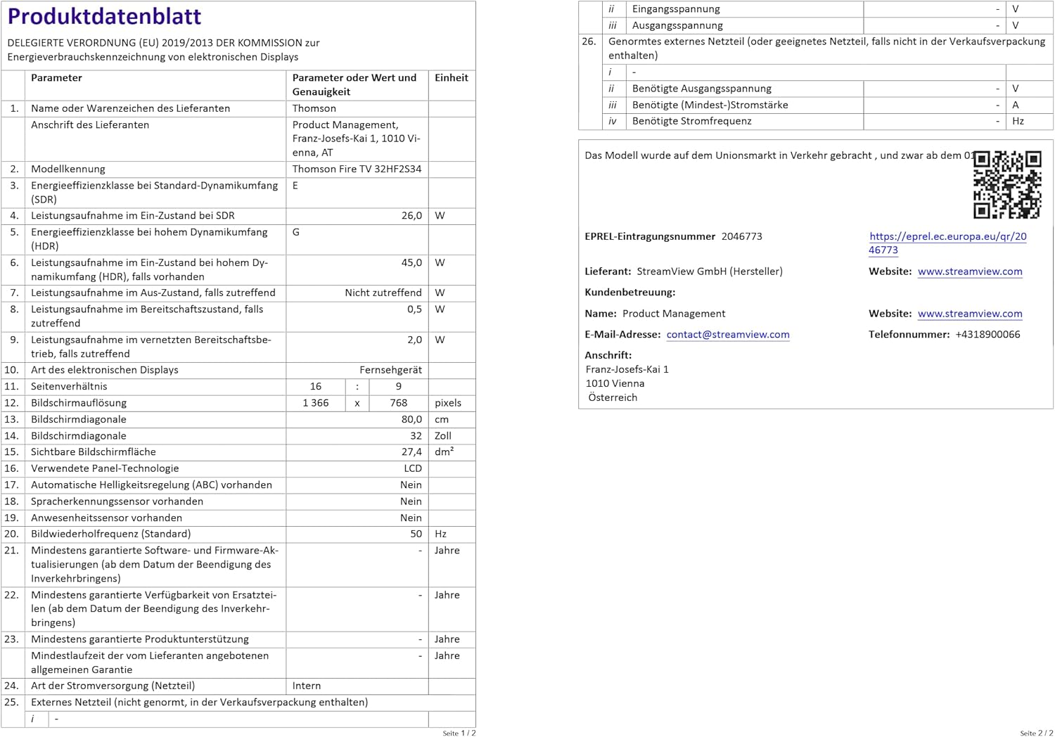Screen dimensions: 1055x737
Task: Select the Intern power supply value
Action: point(307,686)
